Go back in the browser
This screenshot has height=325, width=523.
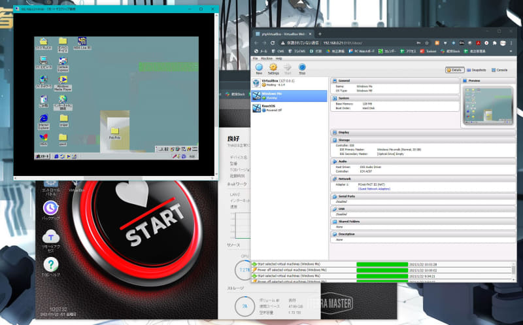click(x=256, y=43)
